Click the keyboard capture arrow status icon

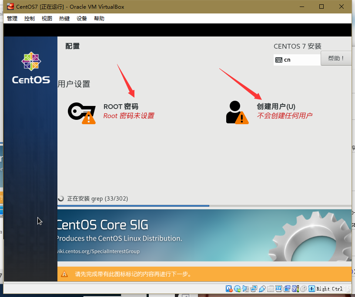coord(311,289)
